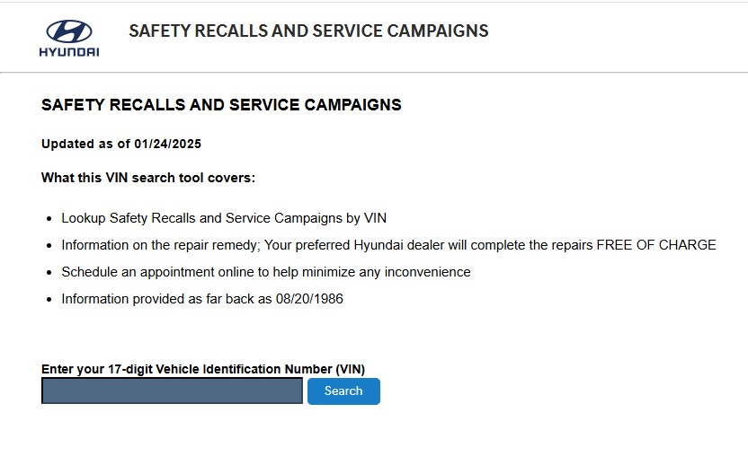The width and height of the screenshot is (748, 474).
Task: Click the HYUNDAI wordmark below the emblem
Action: point(69,52)
